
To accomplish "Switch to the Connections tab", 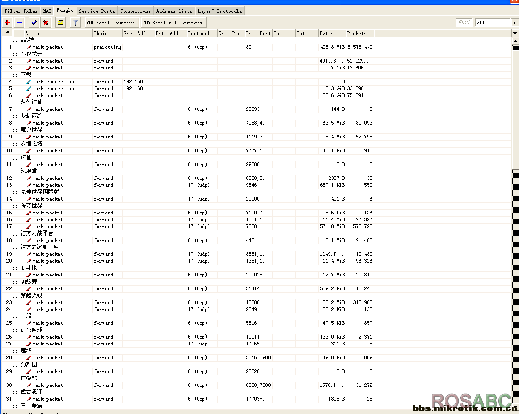I will tap(135, 11).
